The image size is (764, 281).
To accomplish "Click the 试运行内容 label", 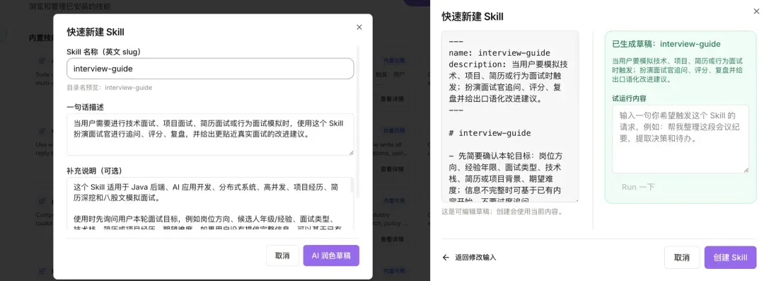I will [x=629, y=98].
